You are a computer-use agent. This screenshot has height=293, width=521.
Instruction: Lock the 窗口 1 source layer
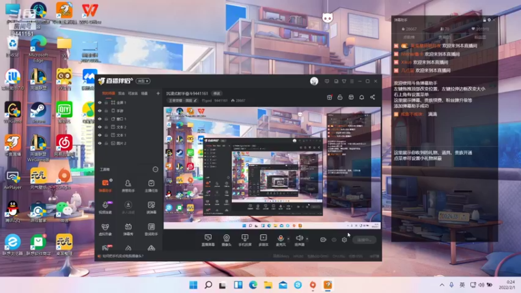[106, 119]
